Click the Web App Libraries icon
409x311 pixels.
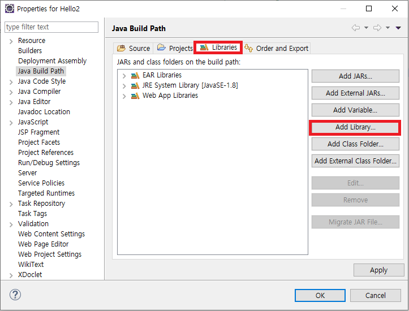[135, 96]
